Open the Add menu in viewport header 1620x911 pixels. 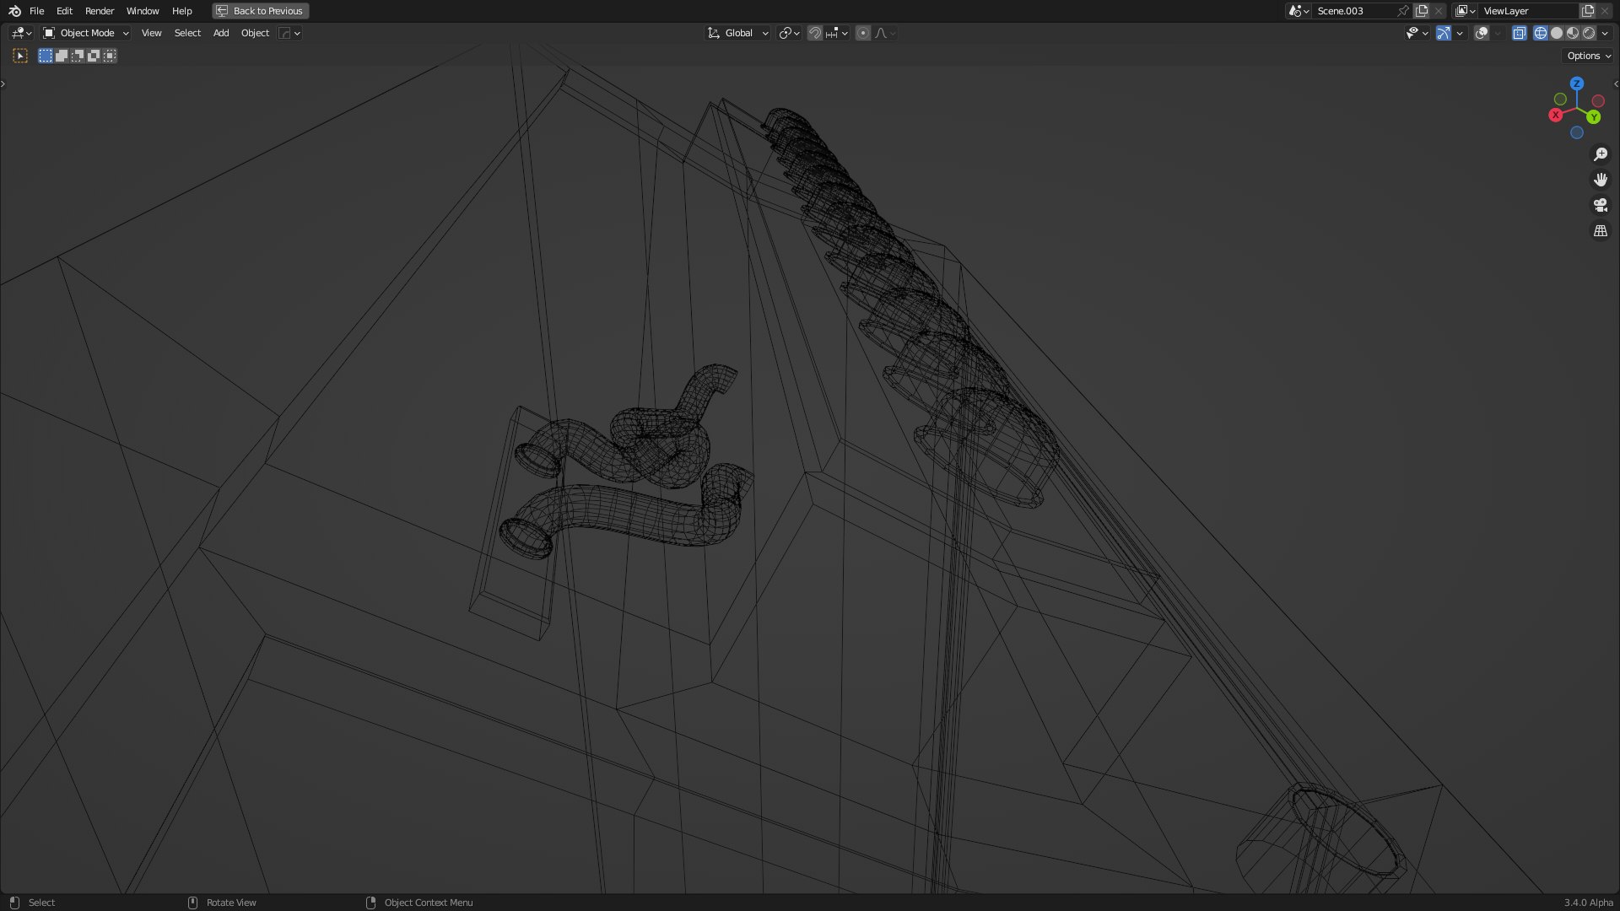[x=221, y=33]
